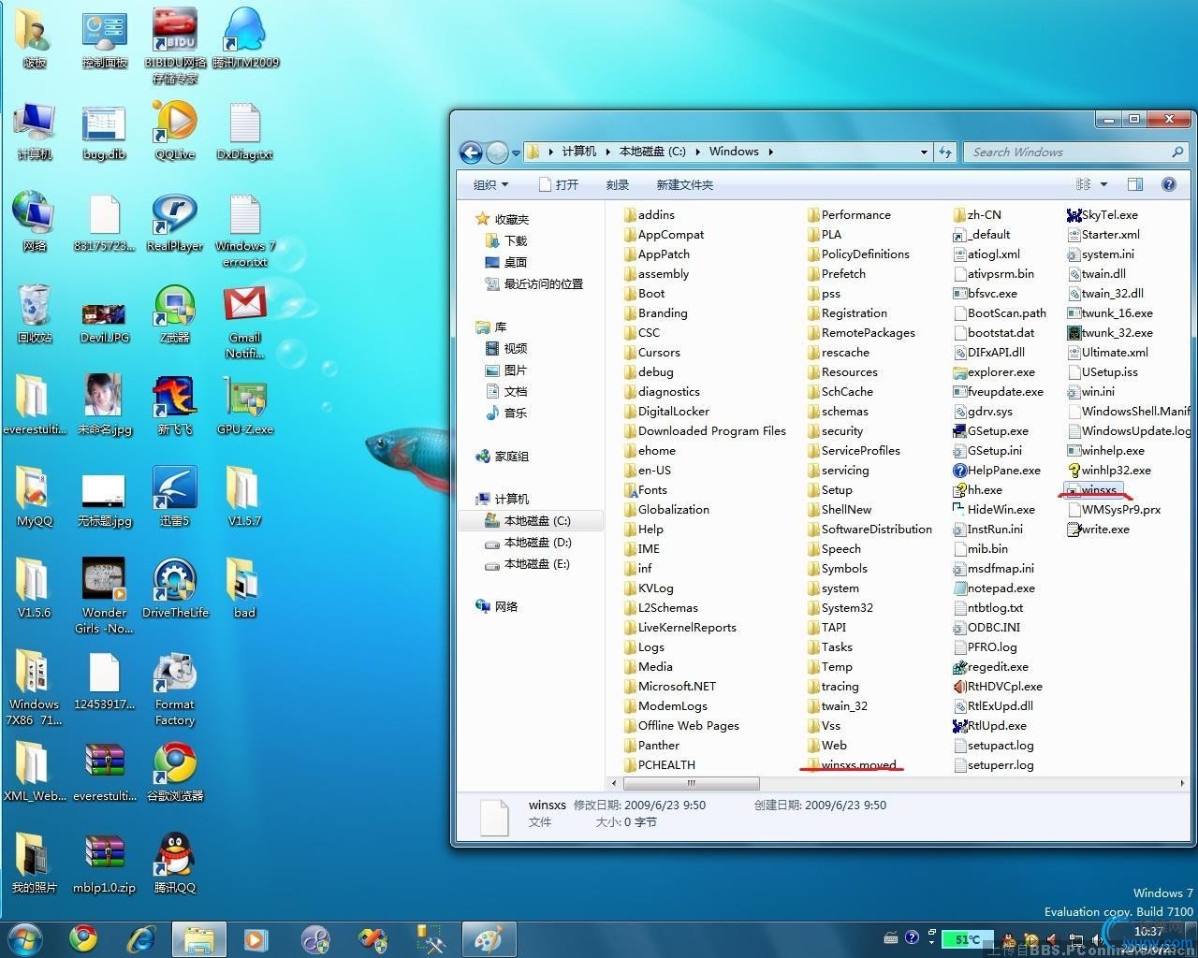1198x958 pixels.
Task: Open the Explorer help icon
Action: point(1168,184)
